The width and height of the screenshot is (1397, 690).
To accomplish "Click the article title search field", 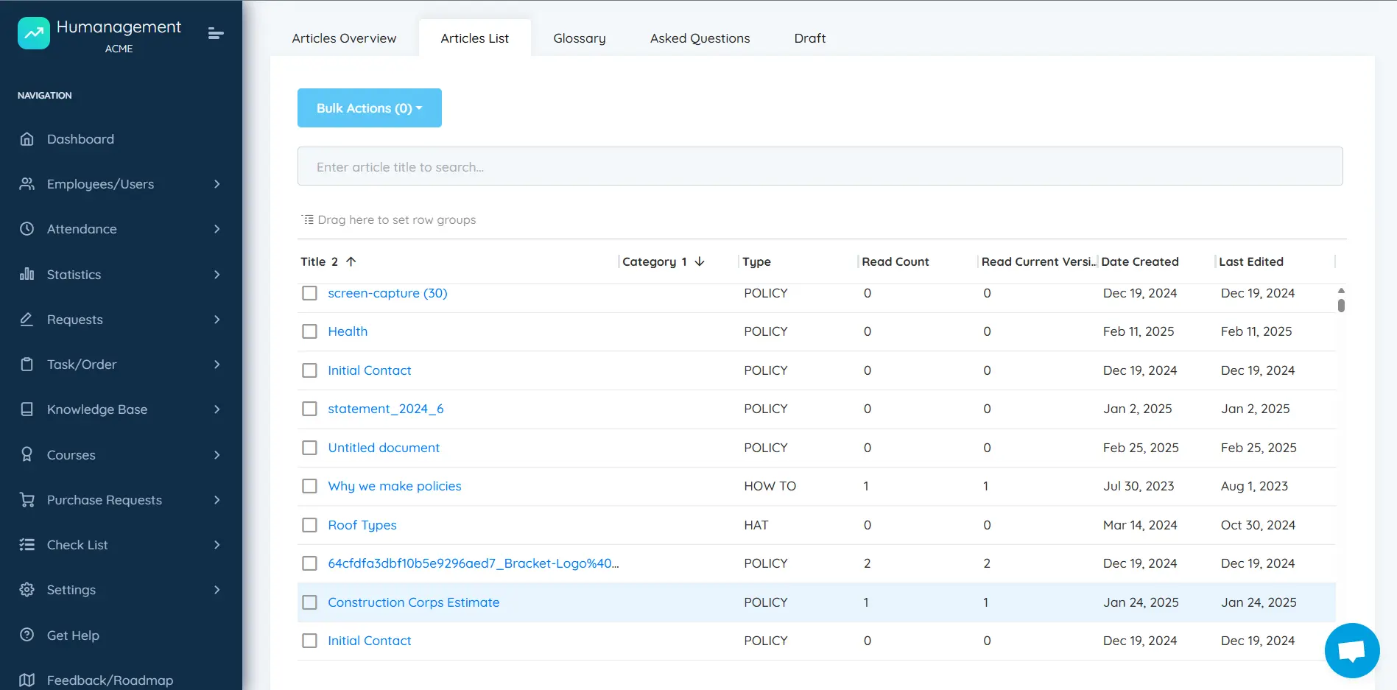I will (x=820, y=166).
